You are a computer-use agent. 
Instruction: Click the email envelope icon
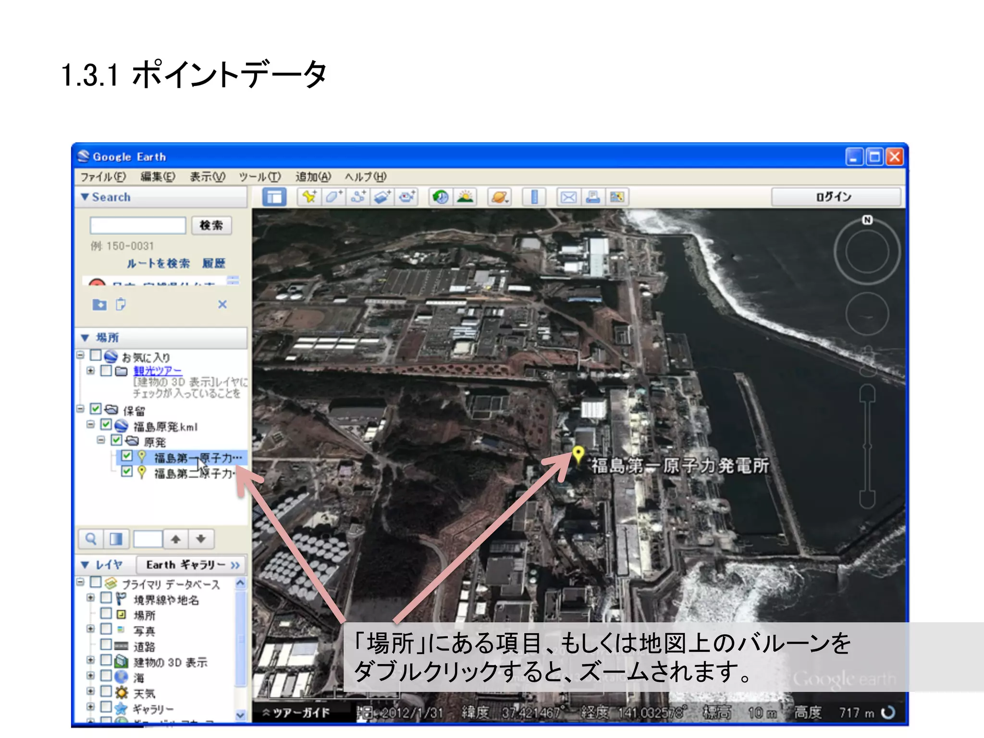[568, 197]
